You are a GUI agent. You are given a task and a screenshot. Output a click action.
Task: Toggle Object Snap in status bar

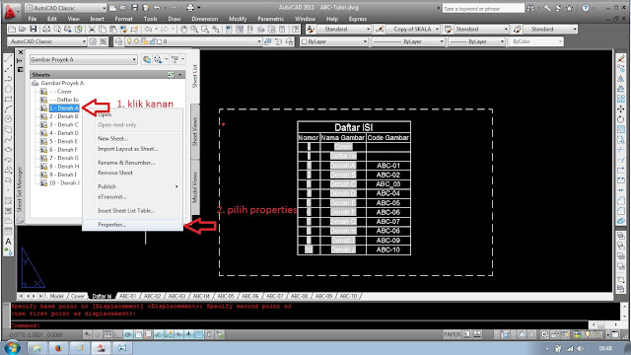[138, 334]
